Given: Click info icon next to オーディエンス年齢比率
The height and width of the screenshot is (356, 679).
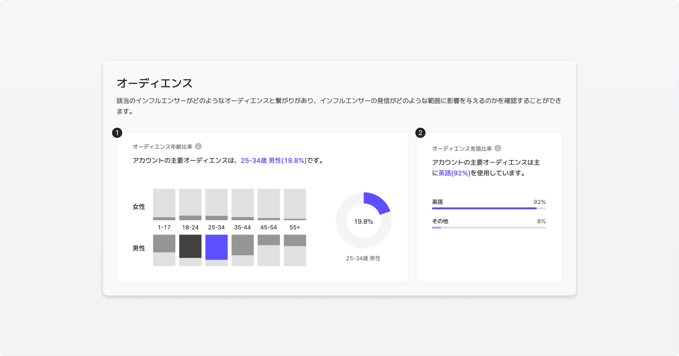Looking at the screenshot, I should [x=198, y=146].
